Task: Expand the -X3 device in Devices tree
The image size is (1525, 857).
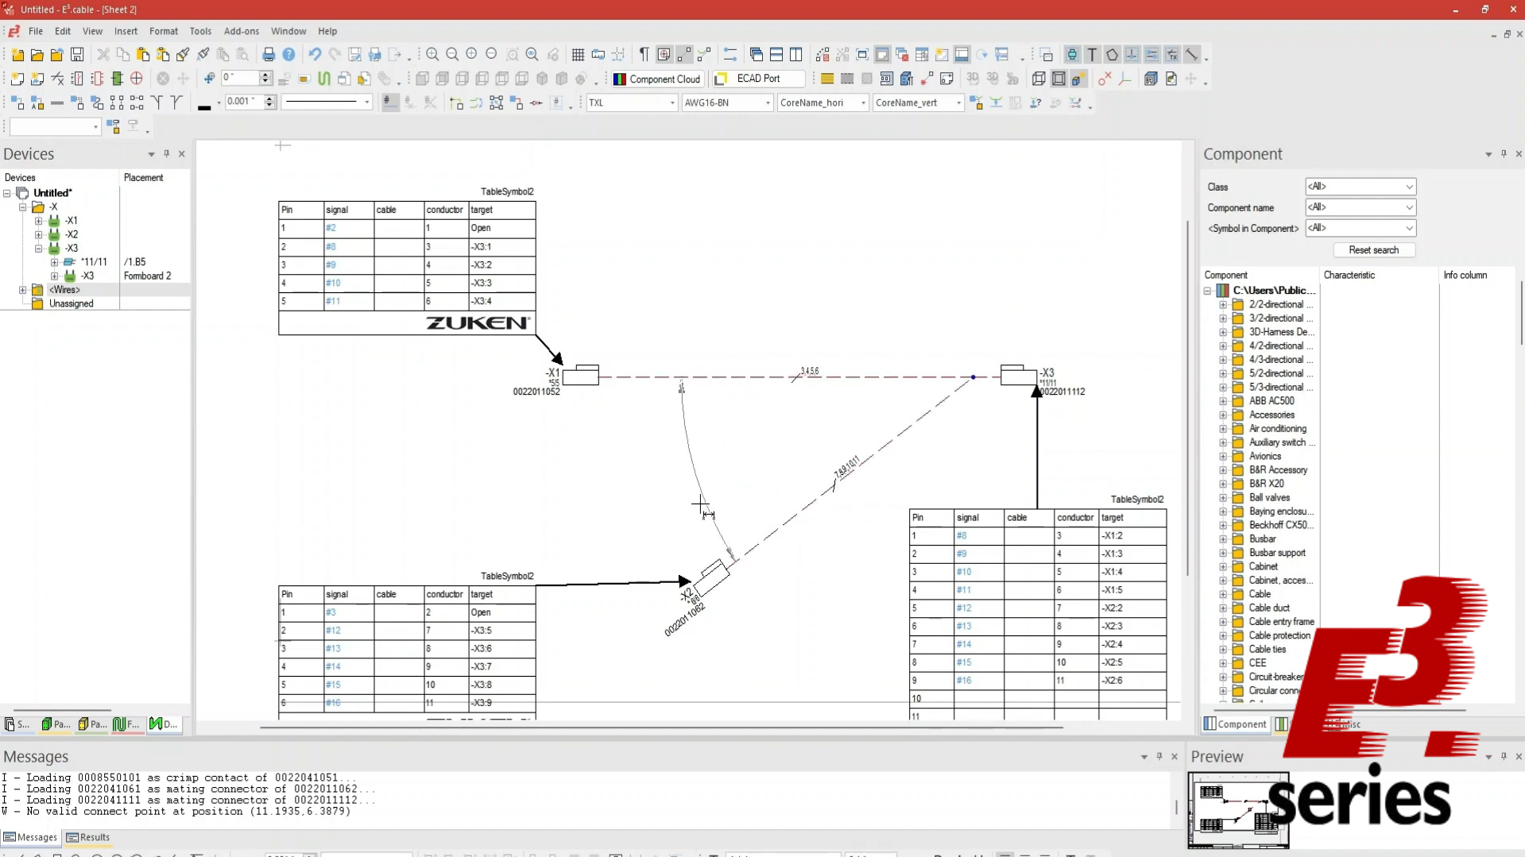Action: point(38,248)
